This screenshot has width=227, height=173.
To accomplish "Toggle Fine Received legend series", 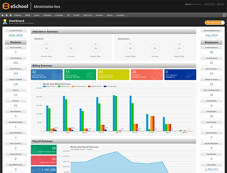I will point(110,86).
